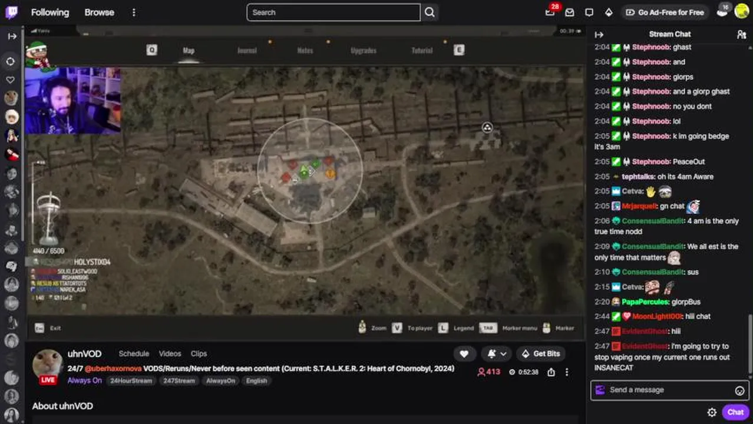This screenshot has width=753, height=424.
Task: Open the Schedule tab
Action: click(134, 354)
